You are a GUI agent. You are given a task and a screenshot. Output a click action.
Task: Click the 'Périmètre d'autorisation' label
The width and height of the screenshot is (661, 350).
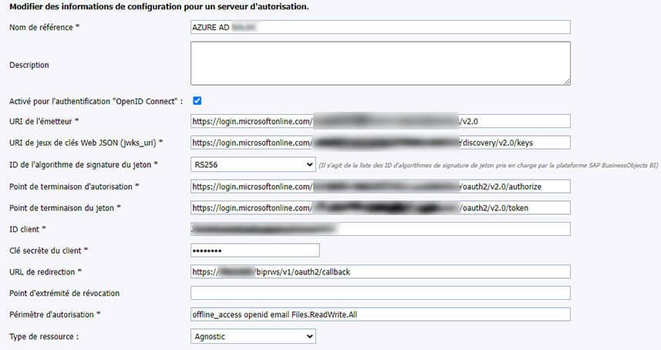[55, 315]
